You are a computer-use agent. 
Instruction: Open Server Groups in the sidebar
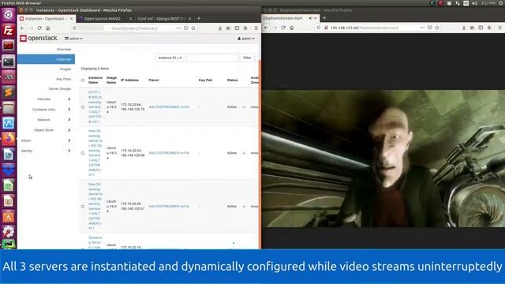point(60,88)
